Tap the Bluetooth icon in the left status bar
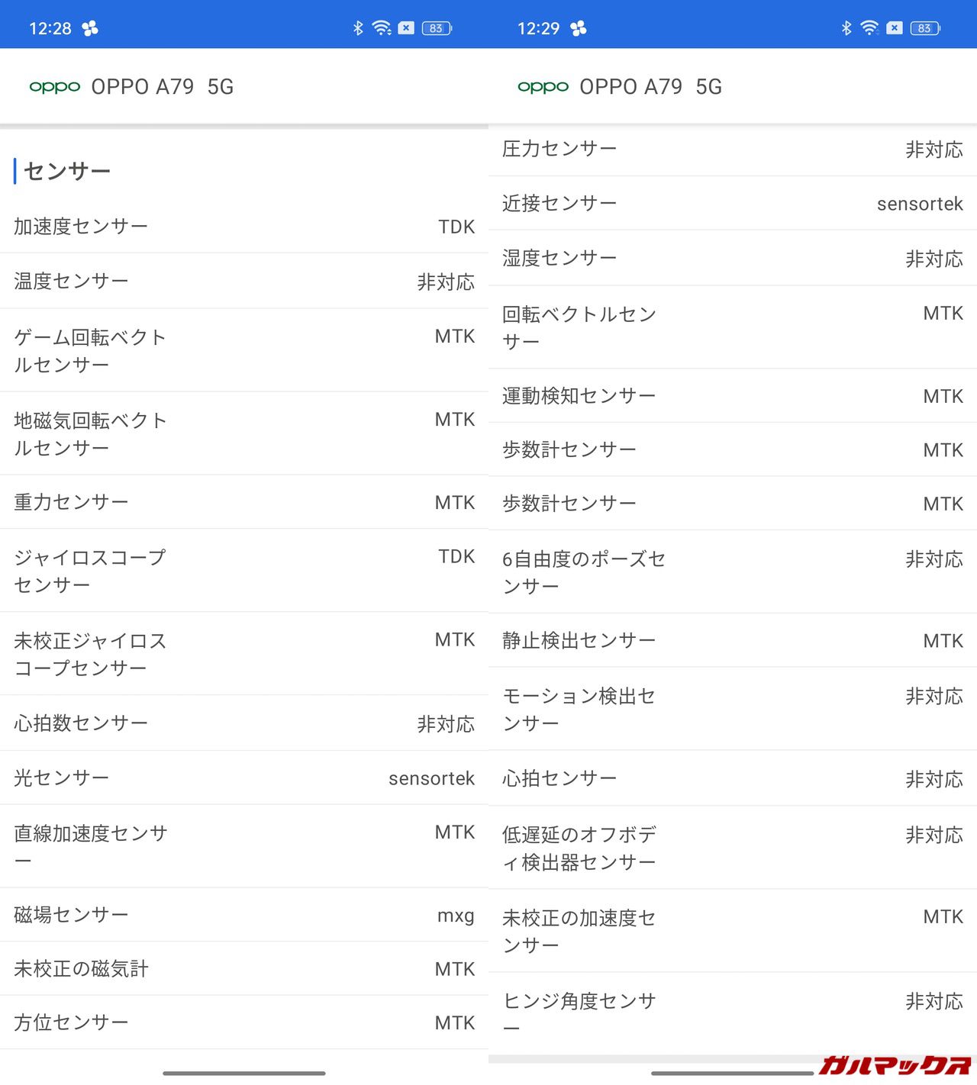Screen dimensions: 977x1085 (x=357, y=28)
